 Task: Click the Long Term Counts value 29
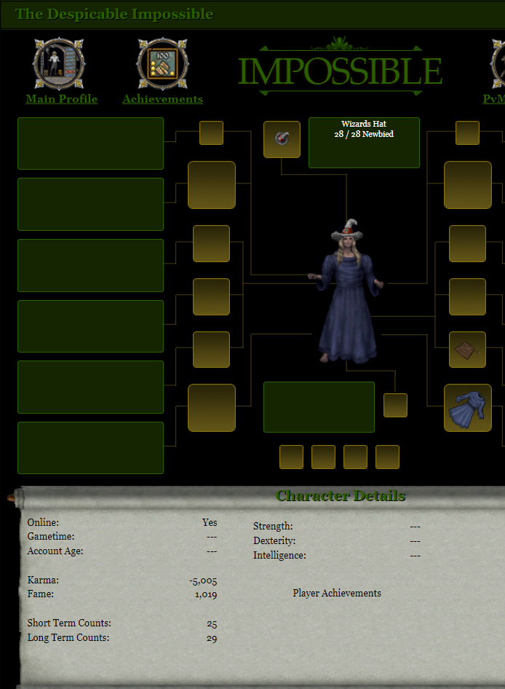(x=212, y=639)
